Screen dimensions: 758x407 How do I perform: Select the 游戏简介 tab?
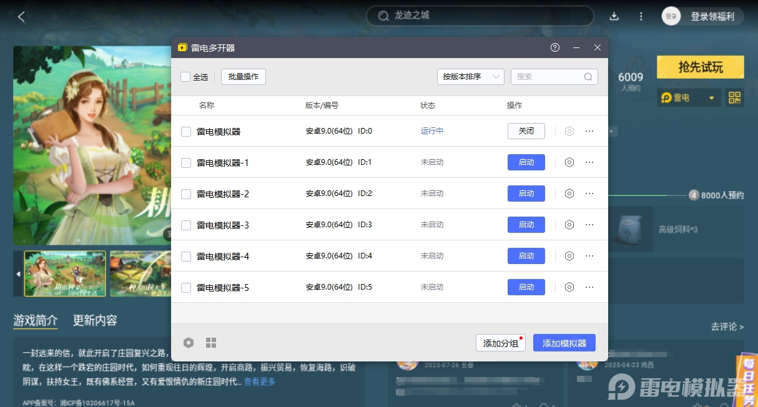click(x=36, y=320)
